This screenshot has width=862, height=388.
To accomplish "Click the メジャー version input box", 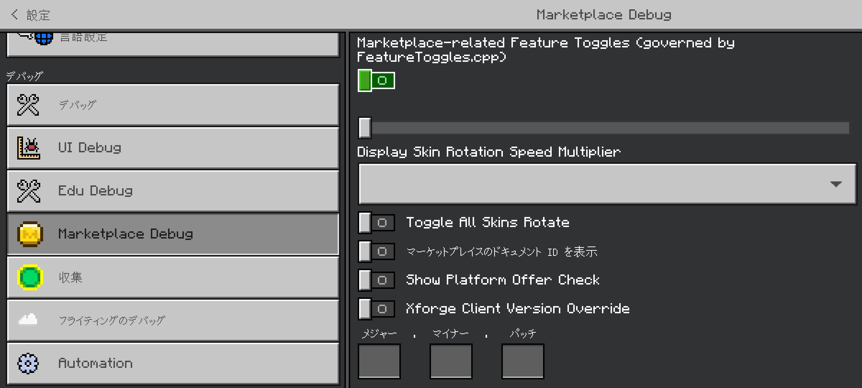I will coord(379,361).
